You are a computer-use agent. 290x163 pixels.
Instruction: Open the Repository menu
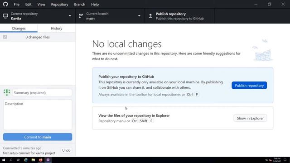59,4
